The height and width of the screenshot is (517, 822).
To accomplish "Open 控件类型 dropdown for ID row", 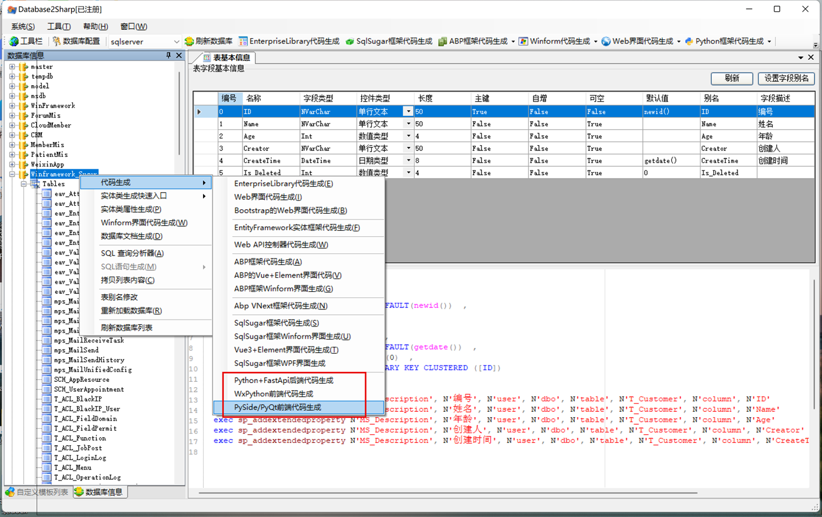I will tap(408, 112).
